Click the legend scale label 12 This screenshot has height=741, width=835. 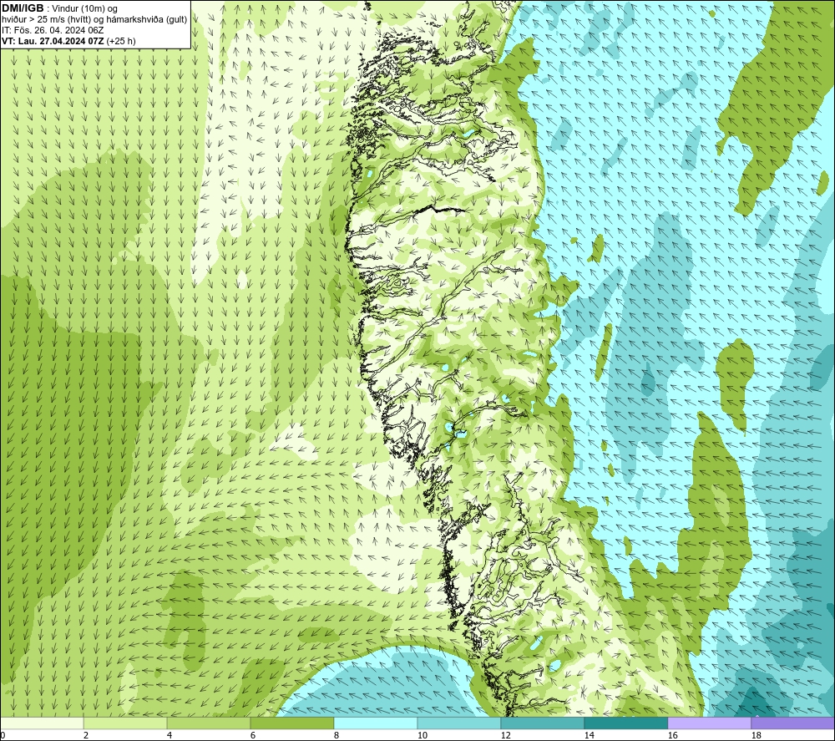tap(505, 736)
